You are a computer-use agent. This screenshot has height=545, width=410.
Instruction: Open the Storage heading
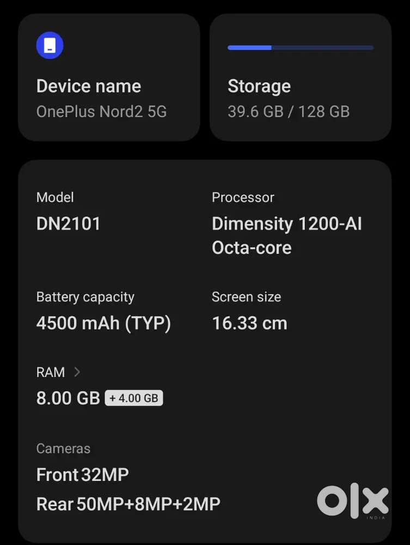point(259,86)
